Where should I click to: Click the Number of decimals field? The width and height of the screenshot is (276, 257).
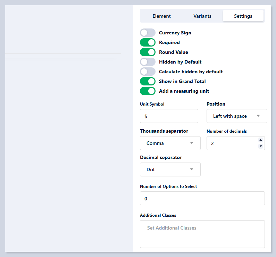231,143
